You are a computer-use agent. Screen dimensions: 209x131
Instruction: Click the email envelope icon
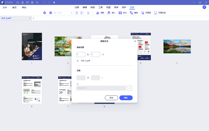coord(27,2)
